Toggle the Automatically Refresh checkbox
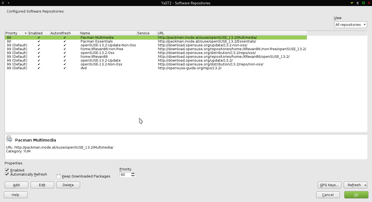The image size is (372, 202). (x=7, y=174)
